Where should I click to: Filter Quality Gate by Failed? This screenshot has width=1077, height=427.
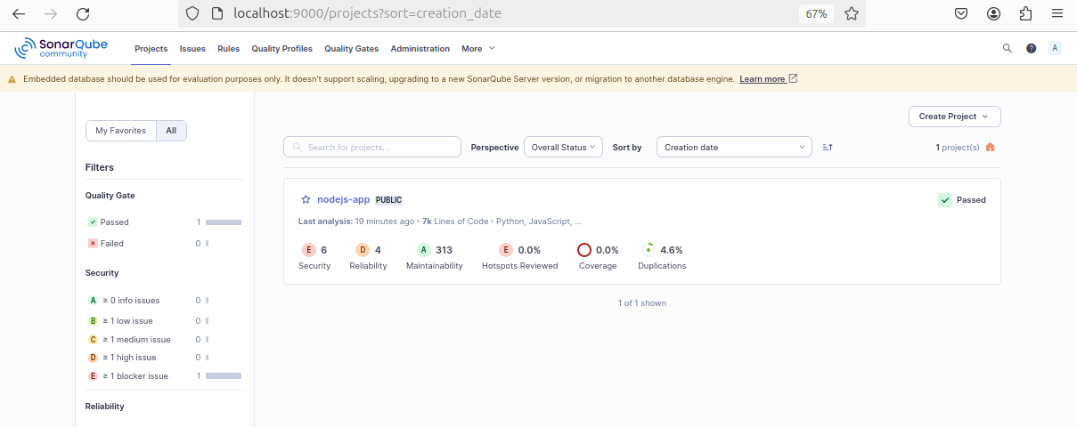[164, 243]
